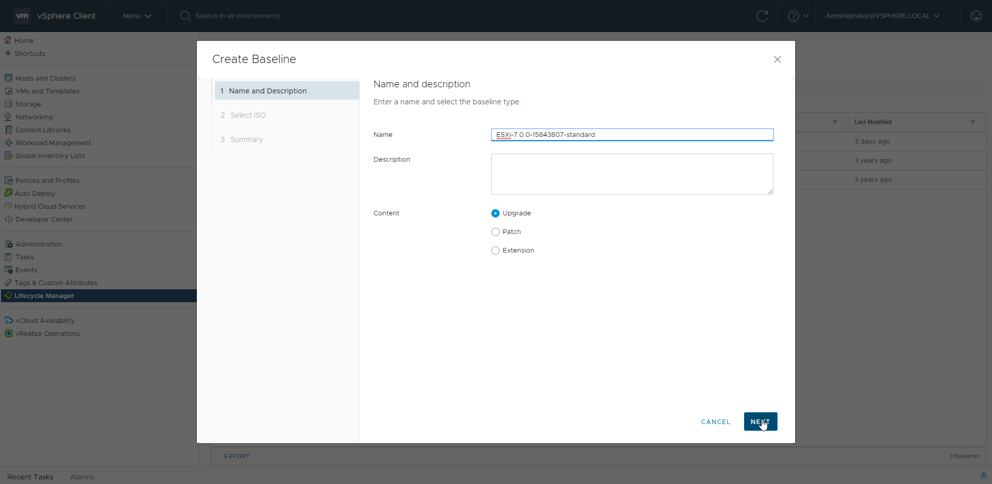The width and height of the screenshot is (992, 484).
Task: Click the Home icon in sidebar
Action: 8,40
